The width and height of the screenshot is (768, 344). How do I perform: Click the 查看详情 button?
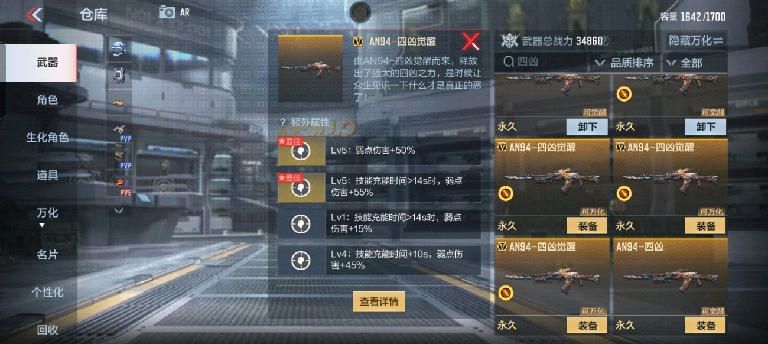379,301
